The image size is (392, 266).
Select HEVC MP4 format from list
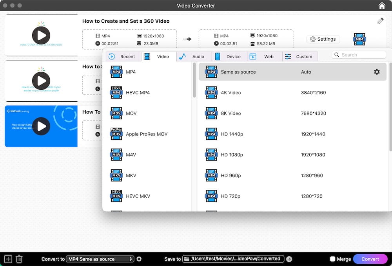138,93
